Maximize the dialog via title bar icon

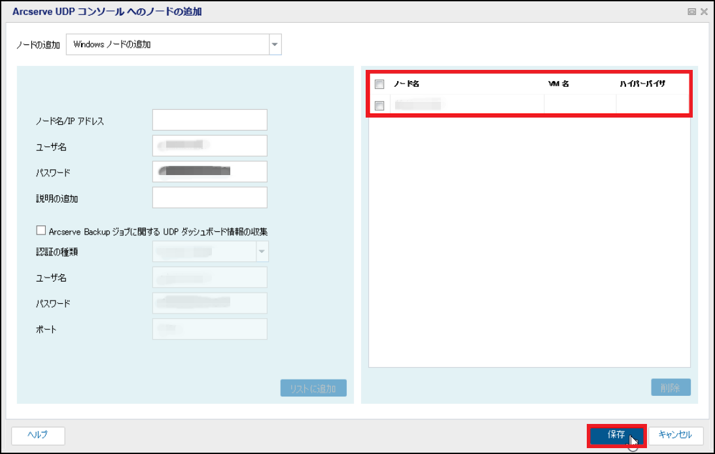(691, 12)
